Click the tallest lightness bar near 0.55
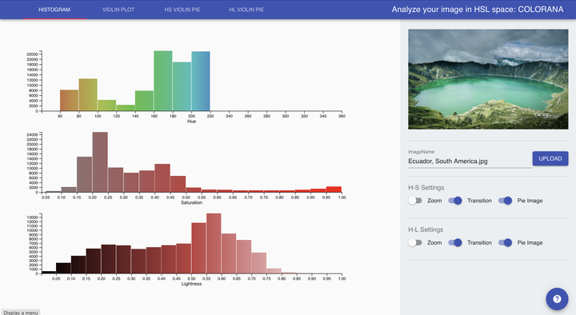Screen dimensions: 576x315 click(214, 243)
